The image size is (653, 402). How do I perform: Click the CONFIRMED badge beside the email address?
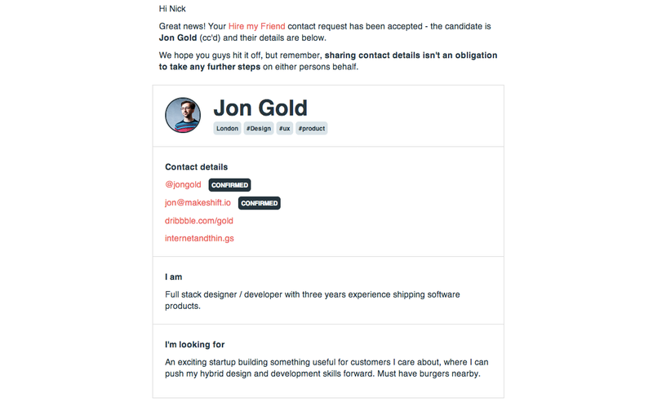click(259, 203)
